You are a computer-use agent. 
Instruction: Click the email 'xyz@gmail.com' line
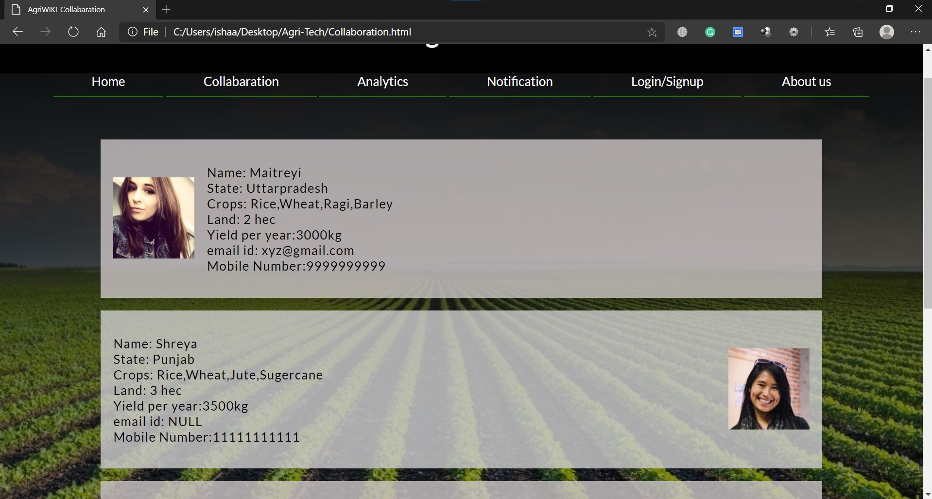(280, 251)
